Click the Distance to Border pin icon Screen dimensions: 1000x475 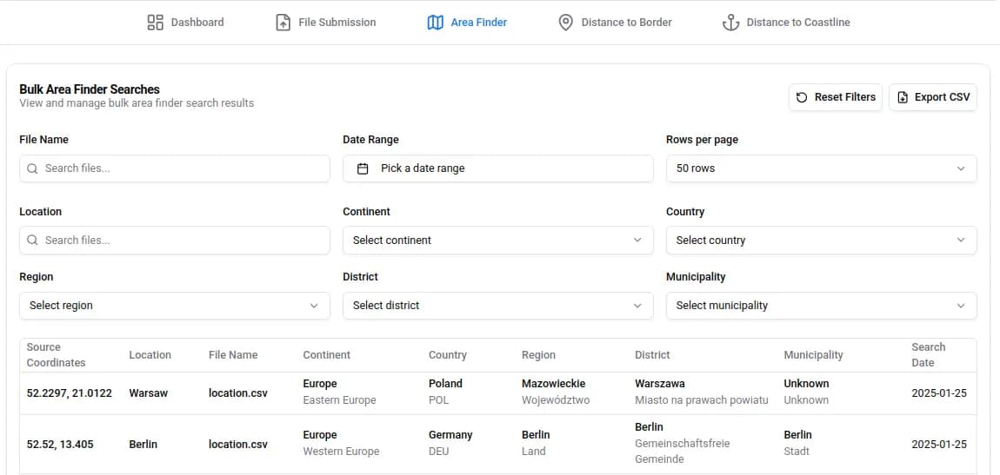pyautogui.click(x=565, y=23)
